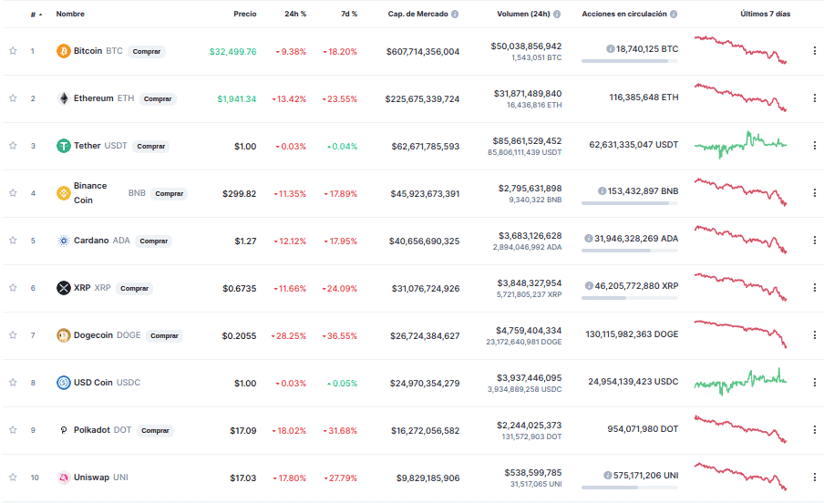Click info icon beside Volumen (24h)
The image size is (824, 503).
557,15
